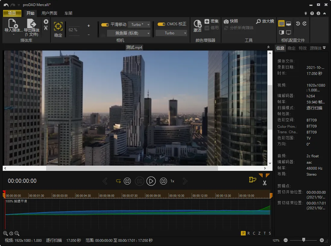Click the yellow camera export icon above the timeline
The height and width of the screenshot is (246, 331).
pos(252,180)
